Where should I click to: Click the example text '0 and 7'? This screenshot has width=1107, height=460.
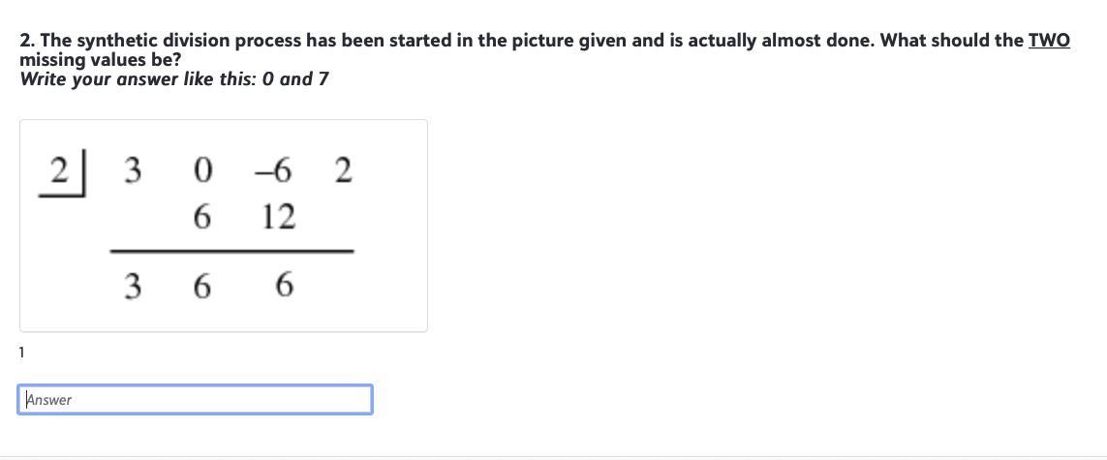tap(304, 79)
